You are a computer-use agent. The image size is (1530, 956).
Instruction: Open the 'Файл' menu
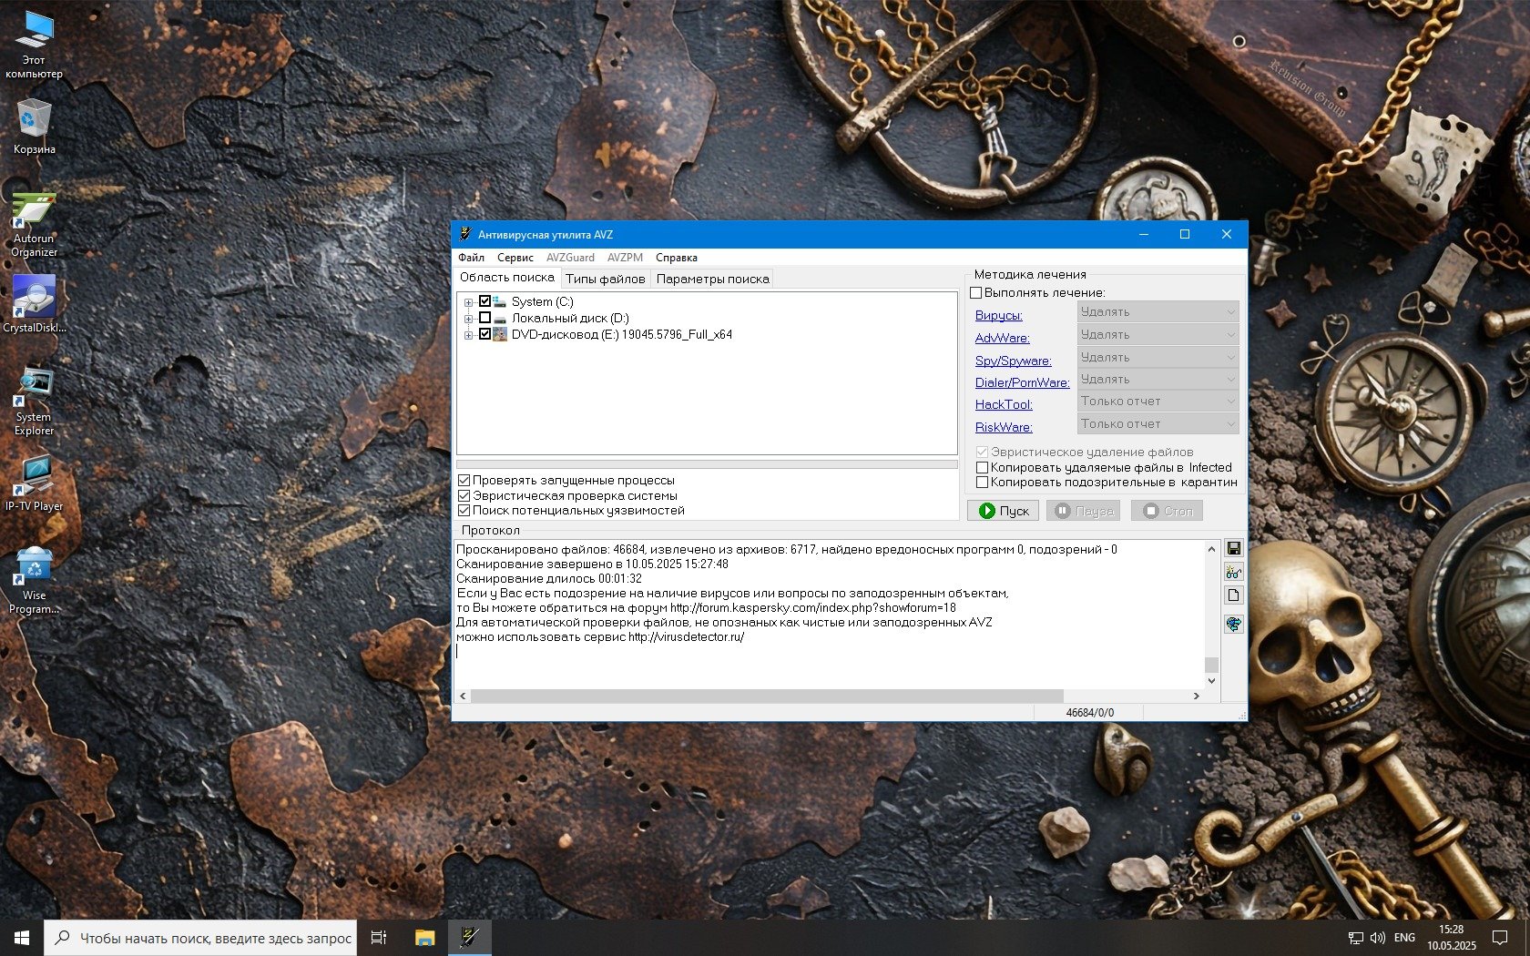pyautogui.click(x=471, y=258)
